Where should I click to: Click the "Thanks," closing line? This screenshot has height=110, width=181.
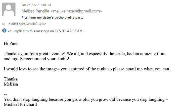coord(11,79)
